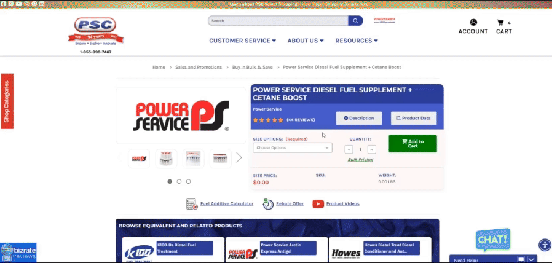The width and height of the screenshot is (552, 263).
Task: Click the Howes logo in related products
Action: click(x=346, y=253)
